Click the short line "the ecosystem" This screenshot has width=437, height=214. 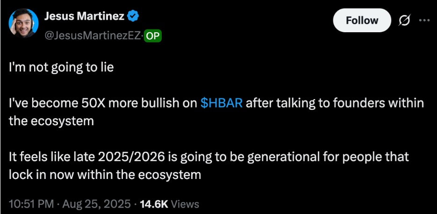click(51, 121)
